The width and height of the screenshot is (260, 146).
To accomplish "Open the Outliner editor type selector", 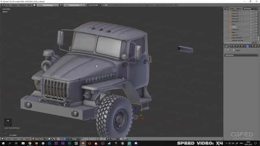I will [227, 9].
